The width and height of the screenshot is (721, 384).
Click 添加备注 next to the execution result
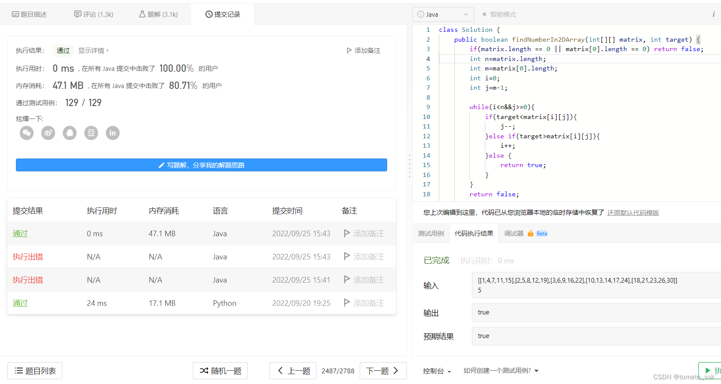pyautogui.click(x=364, y=51)
